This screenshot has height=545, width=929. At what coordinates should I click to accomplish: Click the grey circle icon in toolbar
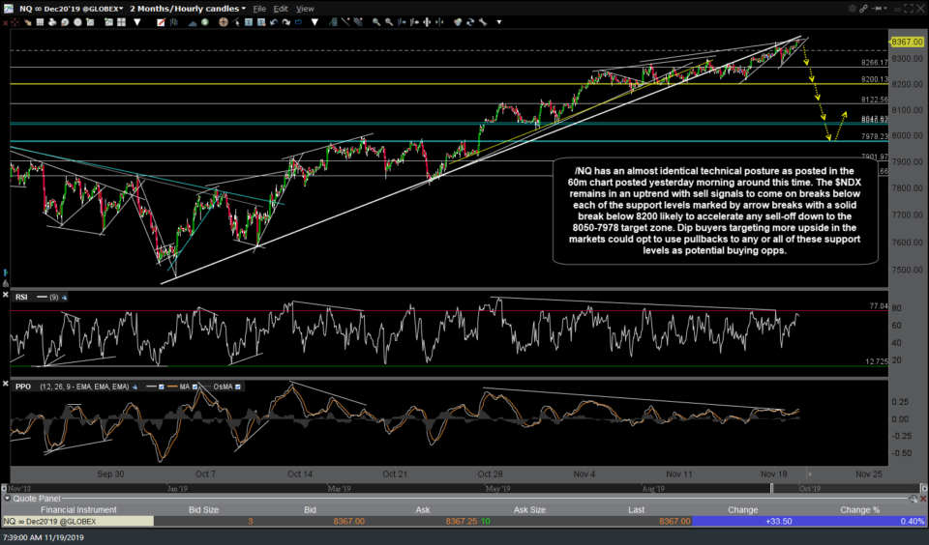point(77,22)
